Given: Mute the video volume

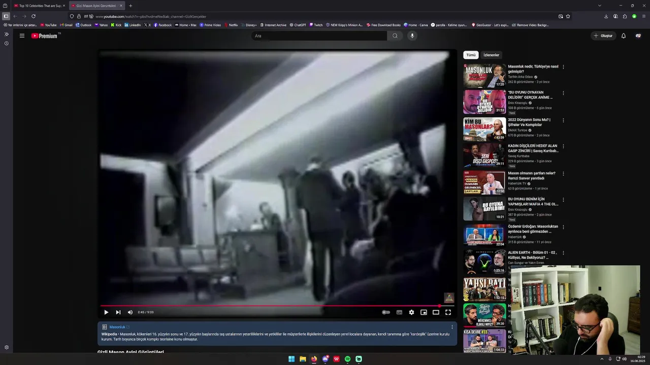Looking at the screenshot, I should (x=130, y=312).
